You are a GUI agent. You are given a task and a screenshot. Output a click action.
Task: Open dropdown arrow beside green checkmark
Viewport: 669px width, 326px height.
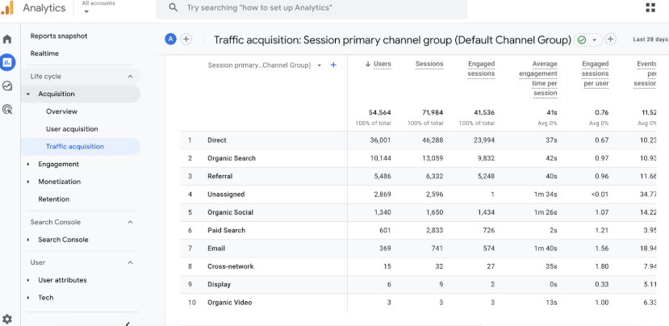click(x=594, y=40)
